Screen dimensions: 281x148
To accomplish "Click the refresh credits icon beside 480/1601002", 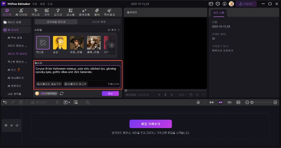I will point(62,93).
